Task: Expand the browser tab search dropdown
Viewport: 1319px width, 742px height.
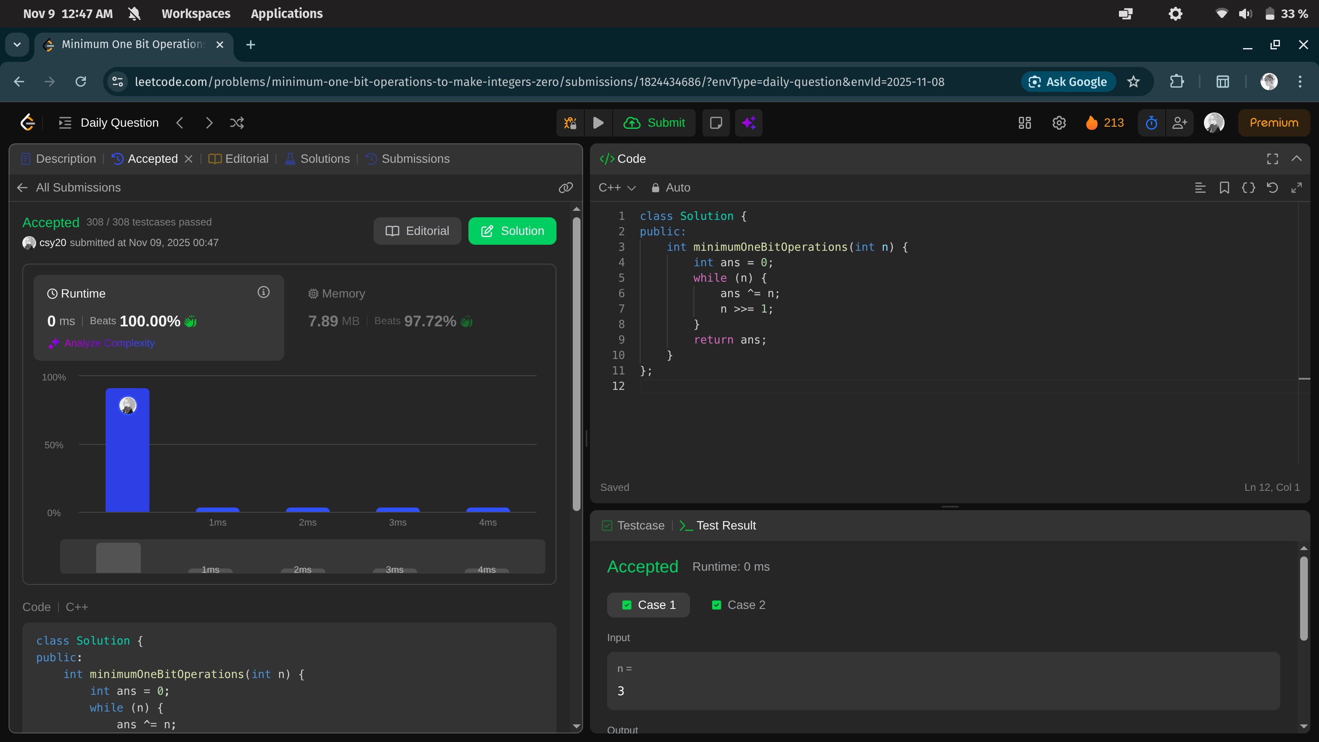Action: [x=17, y=45]
